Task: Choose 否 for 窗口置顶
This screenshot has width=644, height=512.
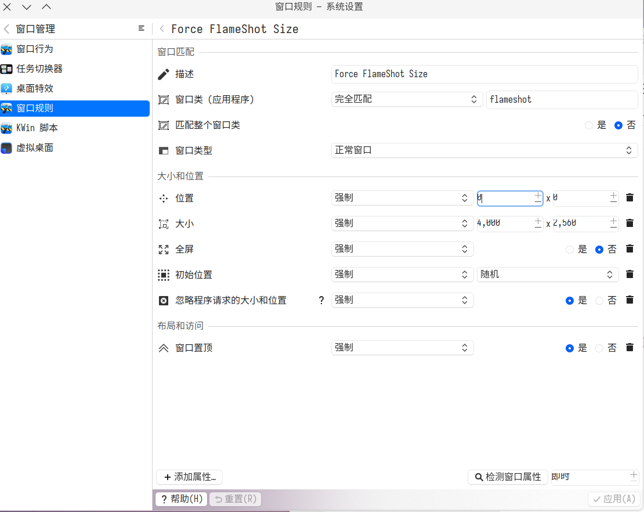Action: click(x=600, y=348)
